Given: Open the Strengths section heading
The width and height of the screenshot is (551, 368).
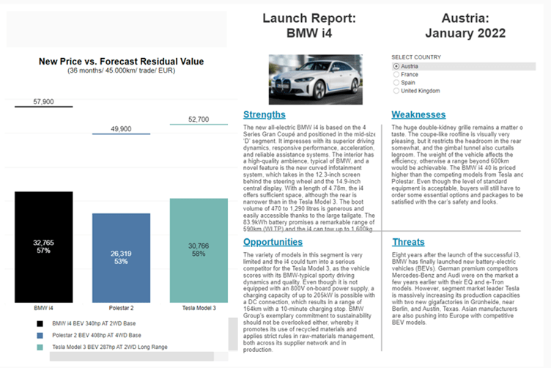Looking at the screenshot, I should (264, 115).
